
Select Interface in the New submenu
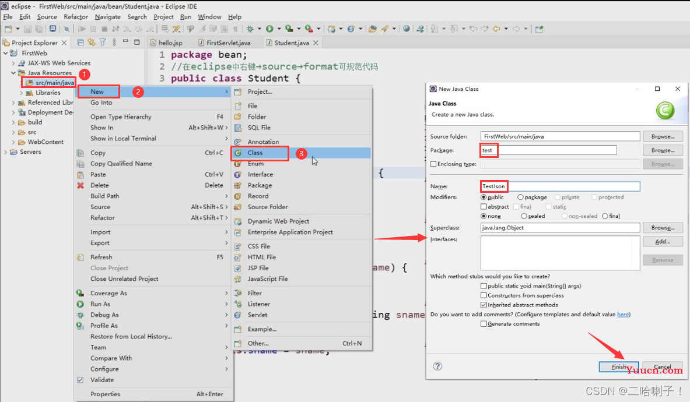click(260, 174)
